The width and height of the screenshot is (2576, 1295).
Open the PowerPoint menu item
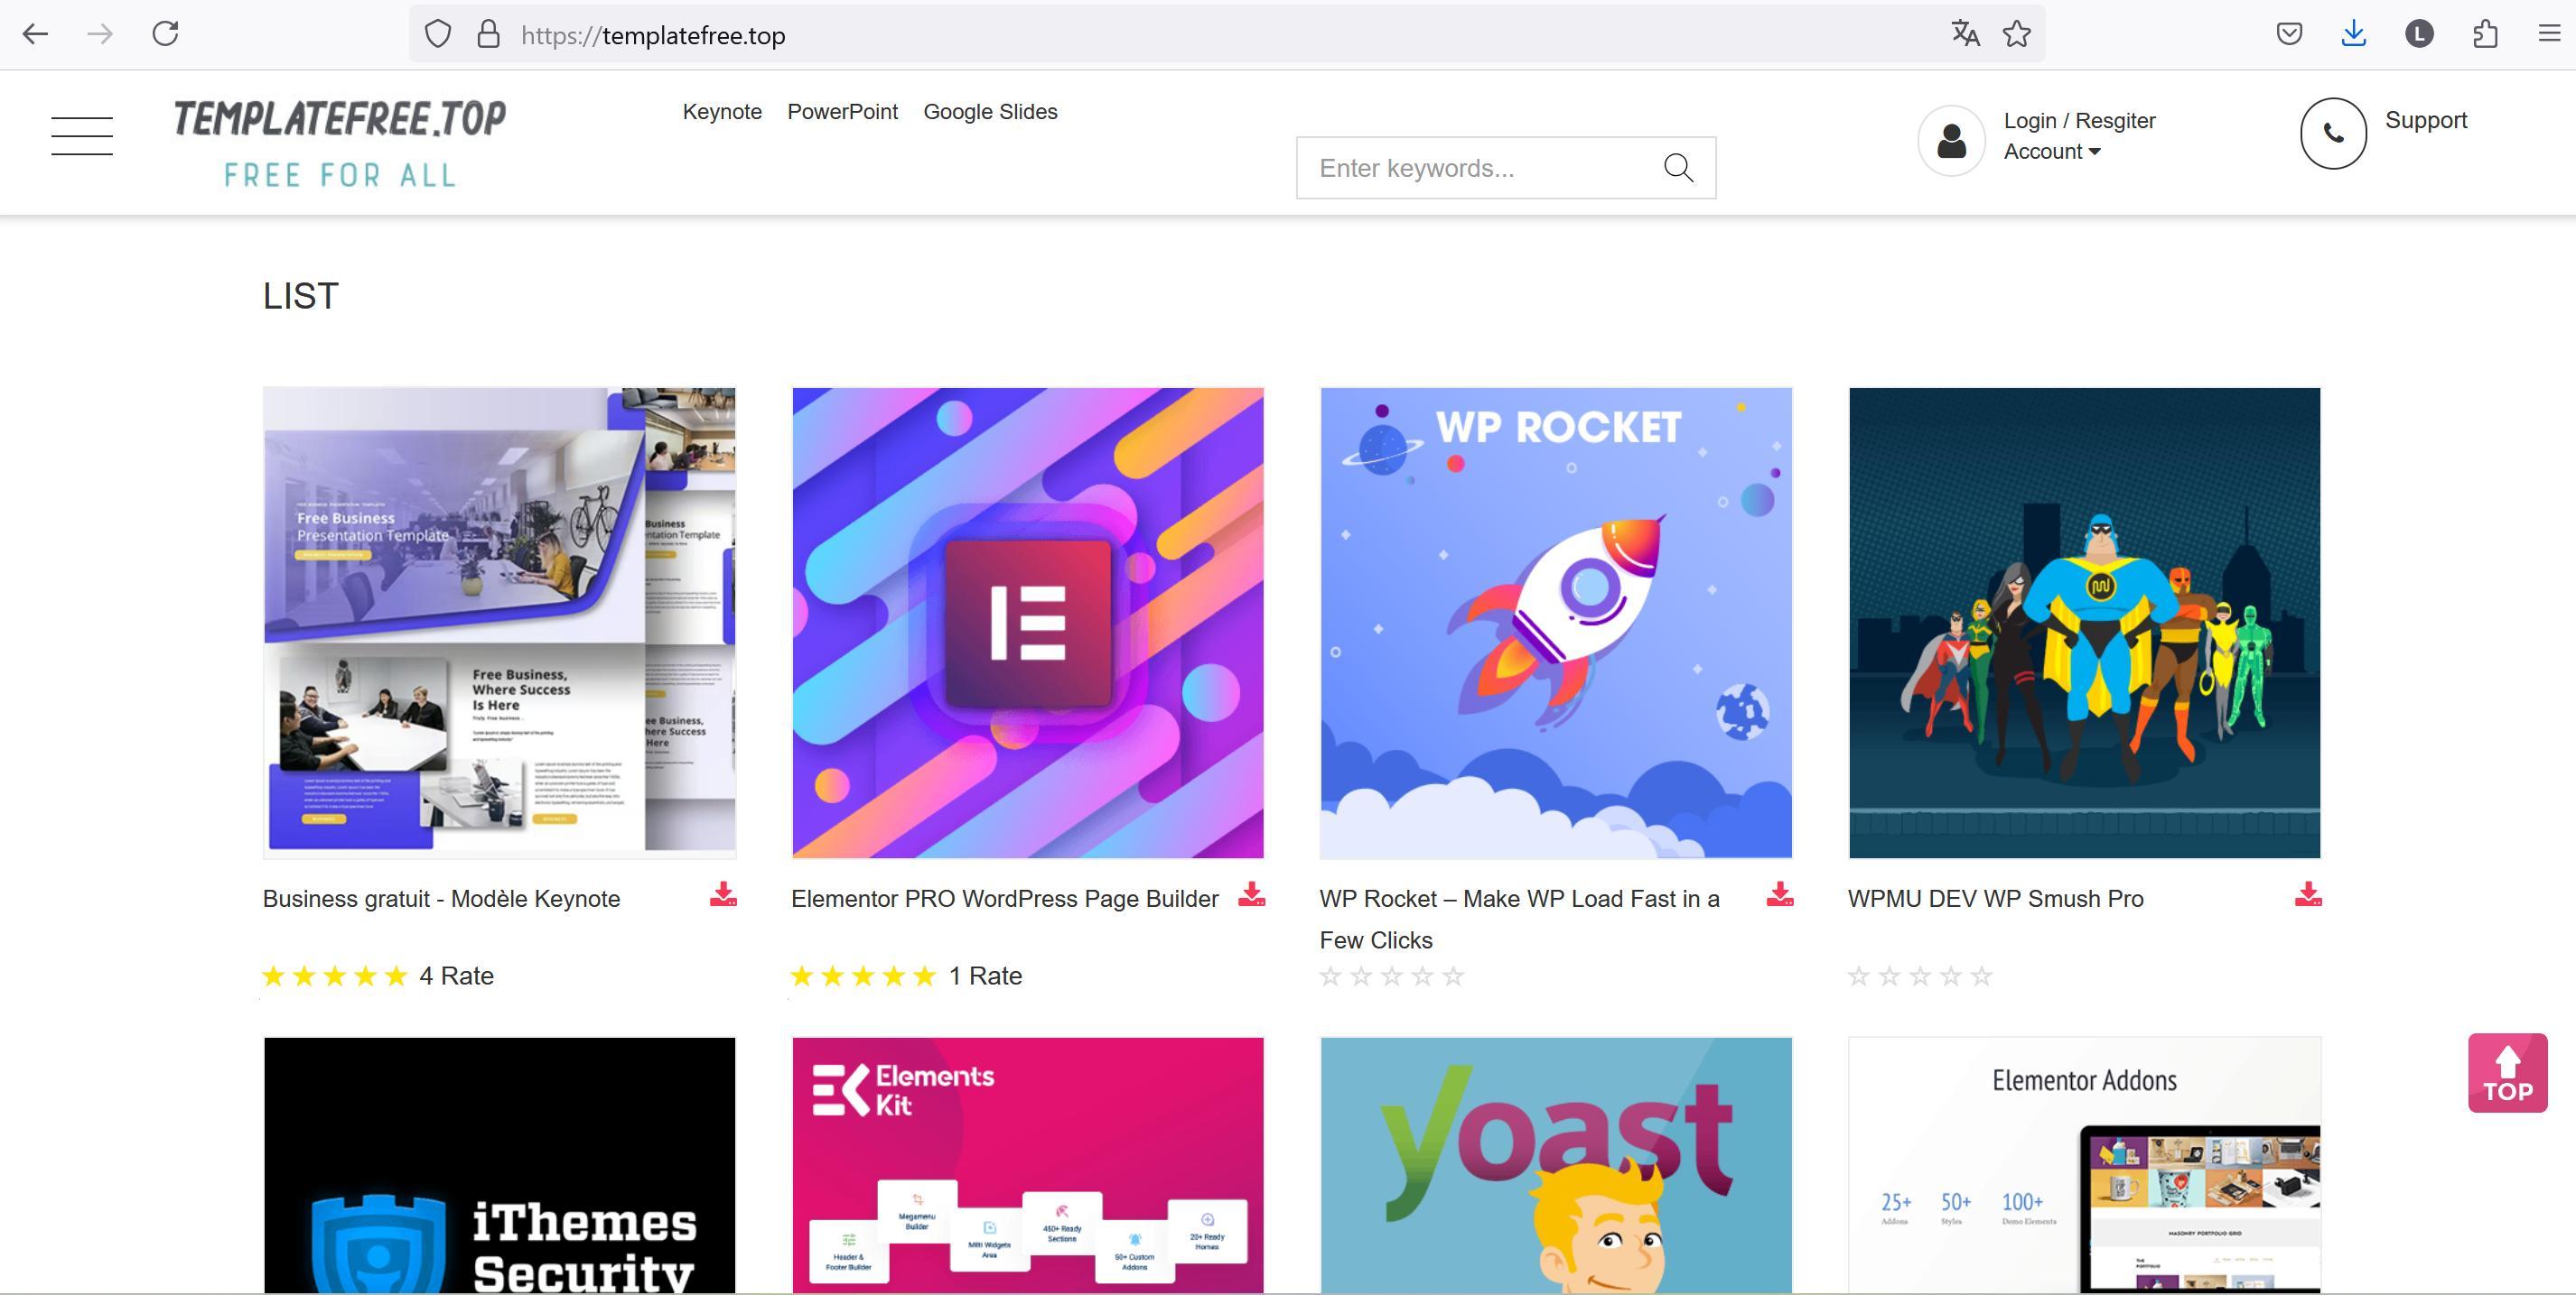[842, 112]
